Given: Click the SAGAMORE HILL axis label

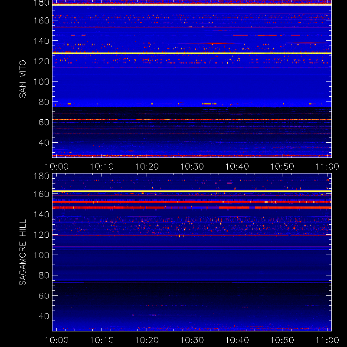Looking at the screenshot, I should pos(23,252).
